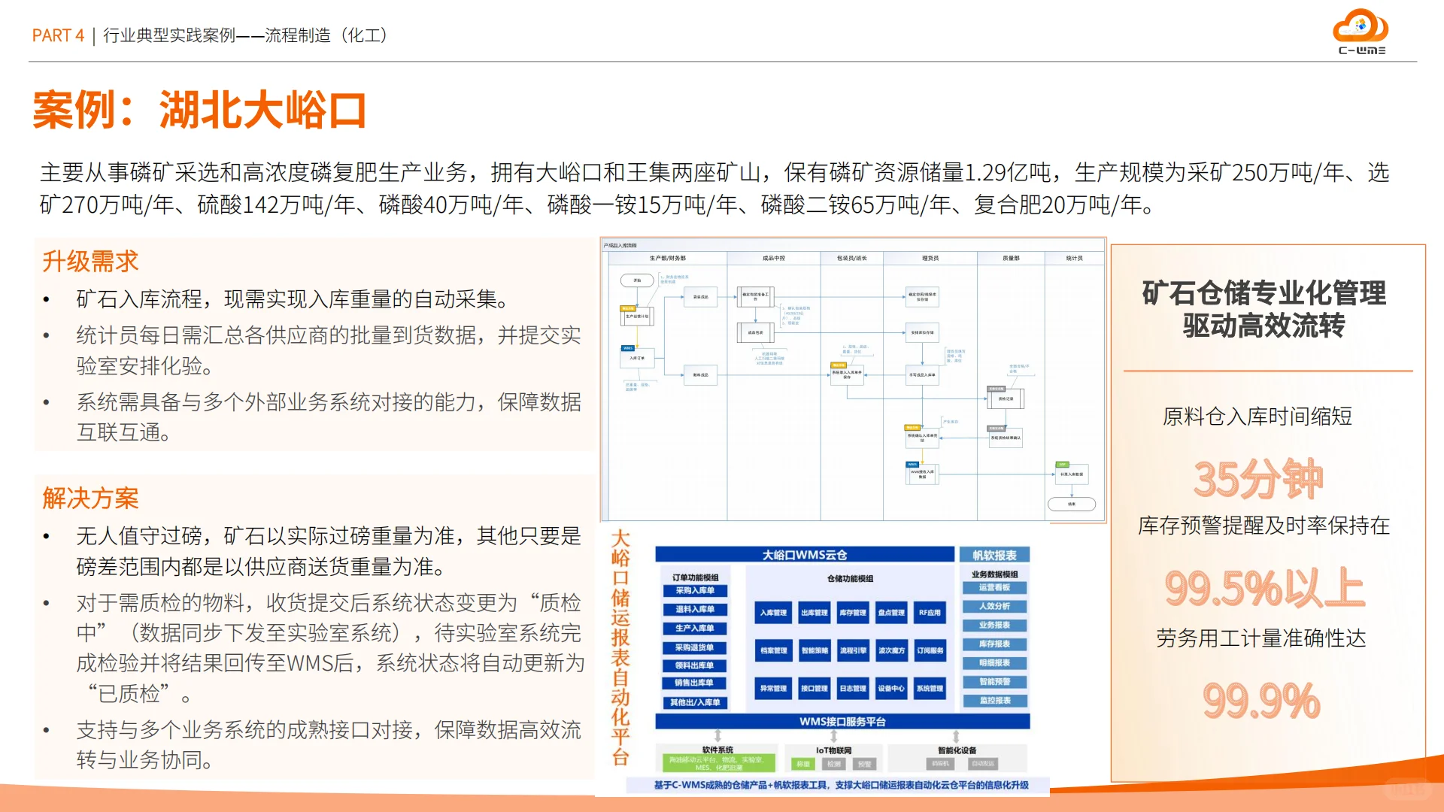Screen dimensions: 1444x812
Task: Click flowchart column header 成品中控
Action: [x=773, y=258]
